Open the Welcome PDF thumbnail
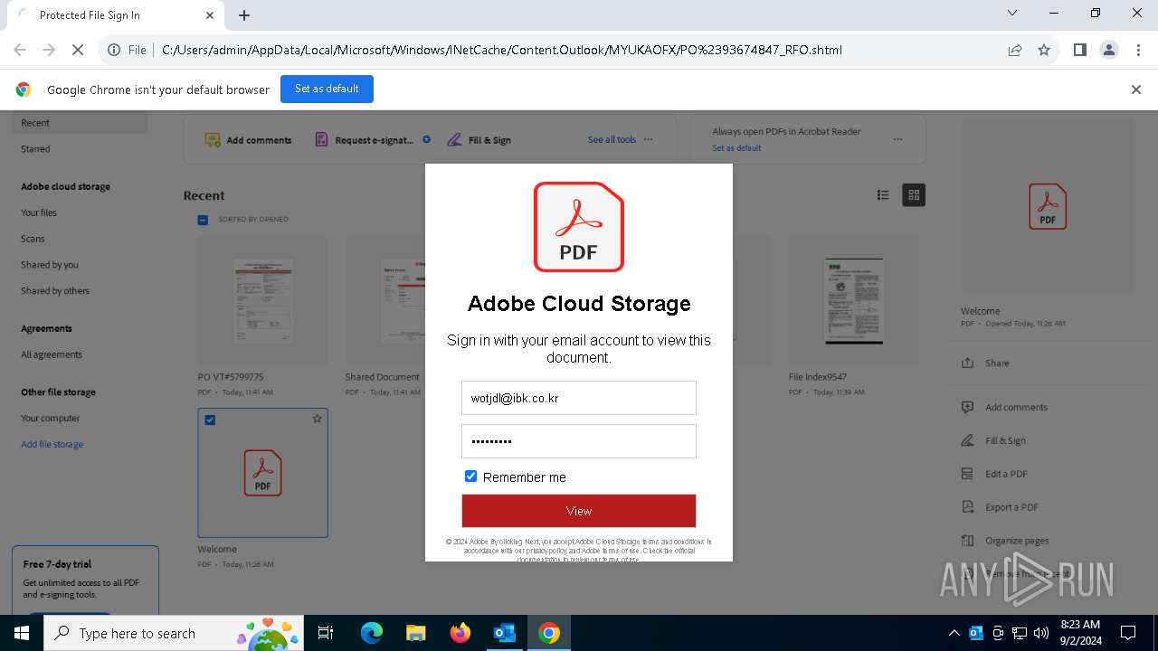Screen dimensions: 1158x651 pos(262,473)
